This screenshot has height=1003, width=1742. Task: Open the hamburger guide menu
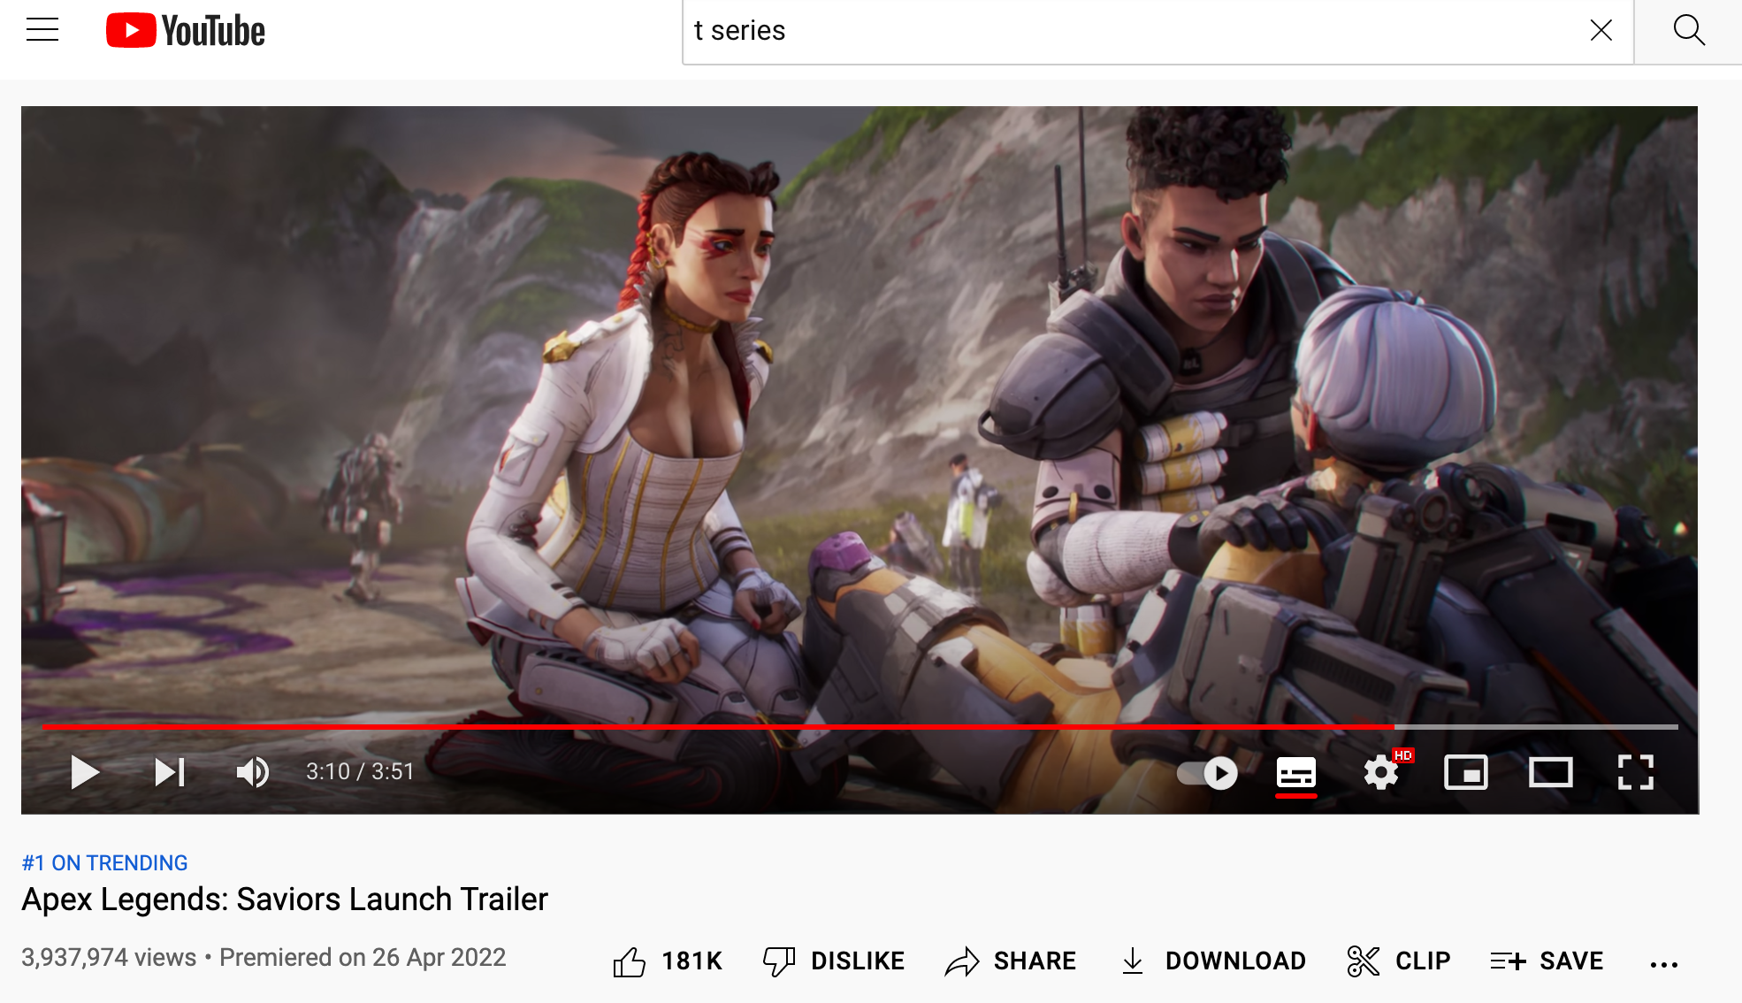[x=42, y=30]
